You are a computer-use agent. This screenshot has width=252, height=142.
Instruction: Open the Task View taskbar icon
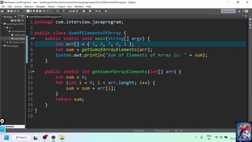(35, 138)
